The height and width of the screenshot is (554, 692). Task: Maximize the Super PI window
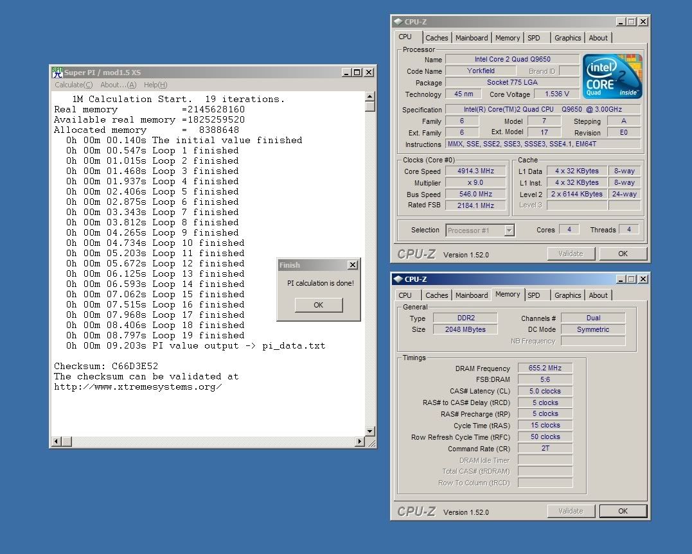tap(357, 73)
